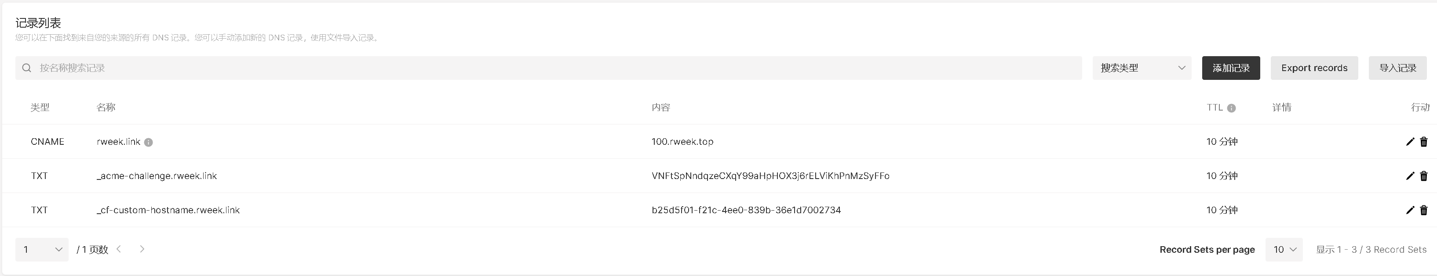Click the 导入记录 button
The width and height of the screenshot is (1437, 276).
point(1397,68)
